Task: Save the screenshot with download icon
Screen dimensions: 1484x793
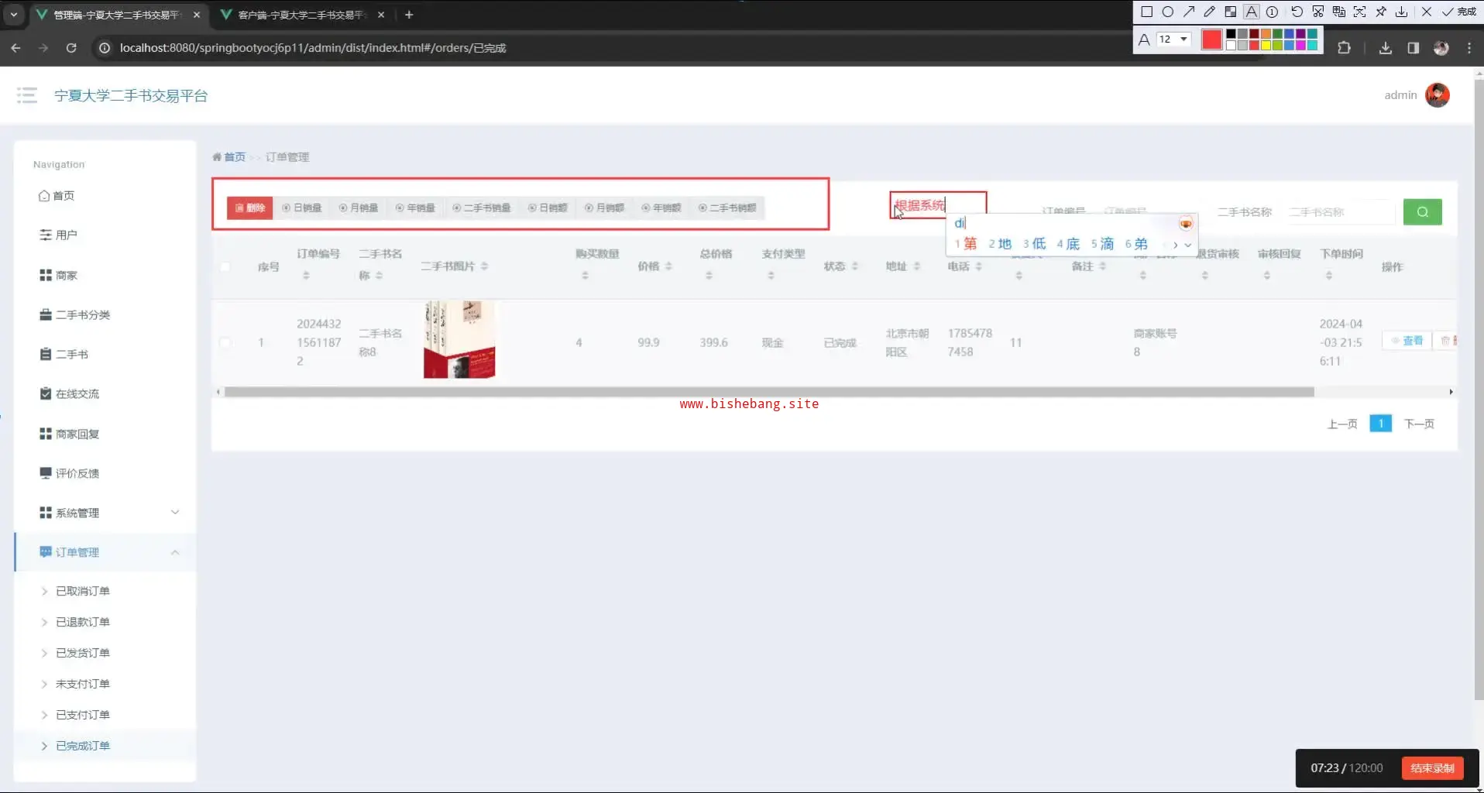Action: (x=1402, y=12)
